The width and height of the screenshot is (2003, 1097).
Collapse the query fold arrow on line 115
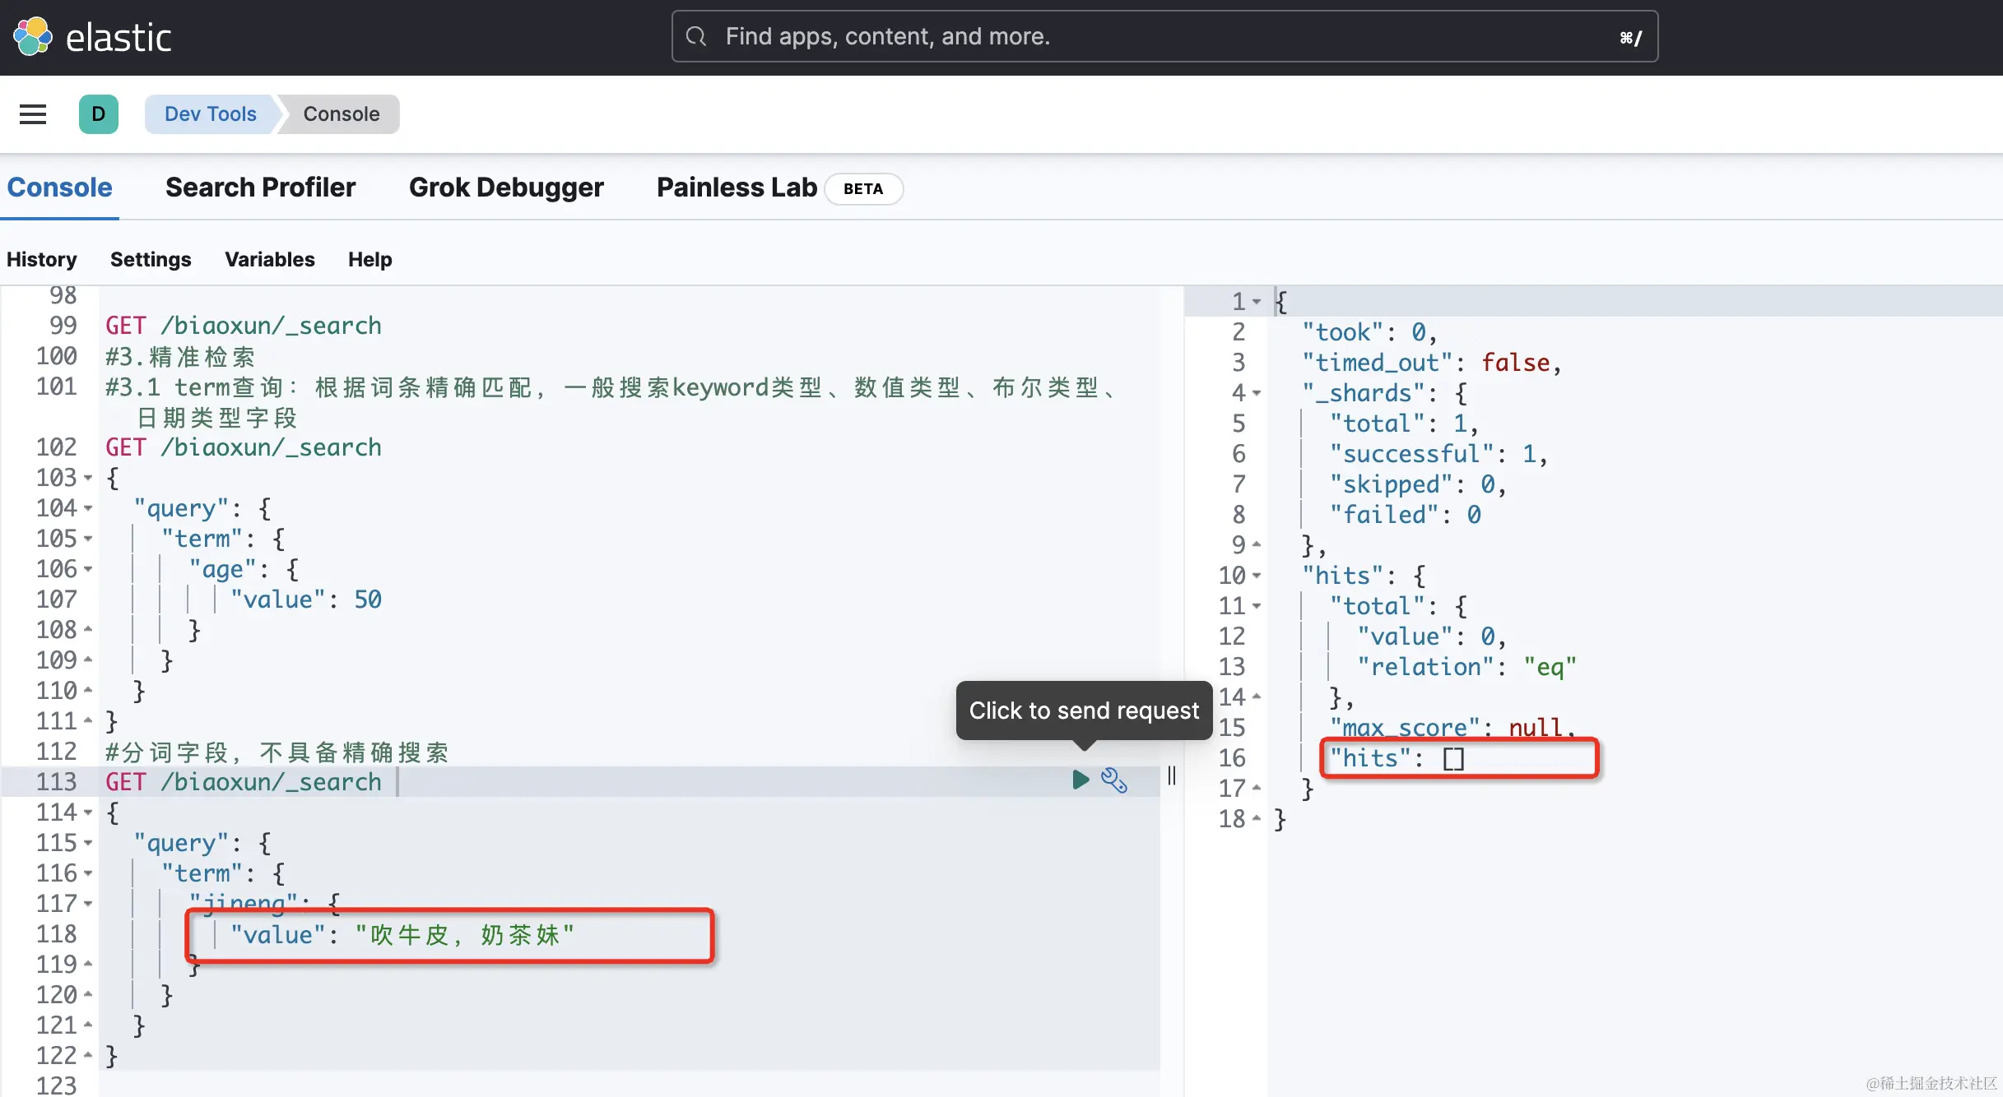pyautogui.click(x=88, y=843)
